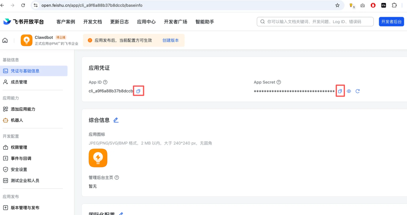
Task: Regenerate App Secret via refresh icon
Action: [x=358, y=91]
